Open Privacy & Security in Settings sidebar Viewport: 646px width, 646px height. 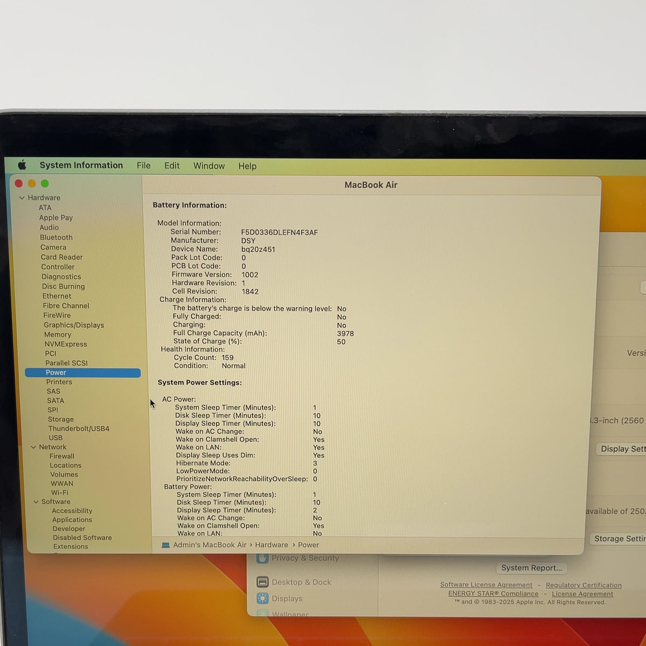click(298, 558)
